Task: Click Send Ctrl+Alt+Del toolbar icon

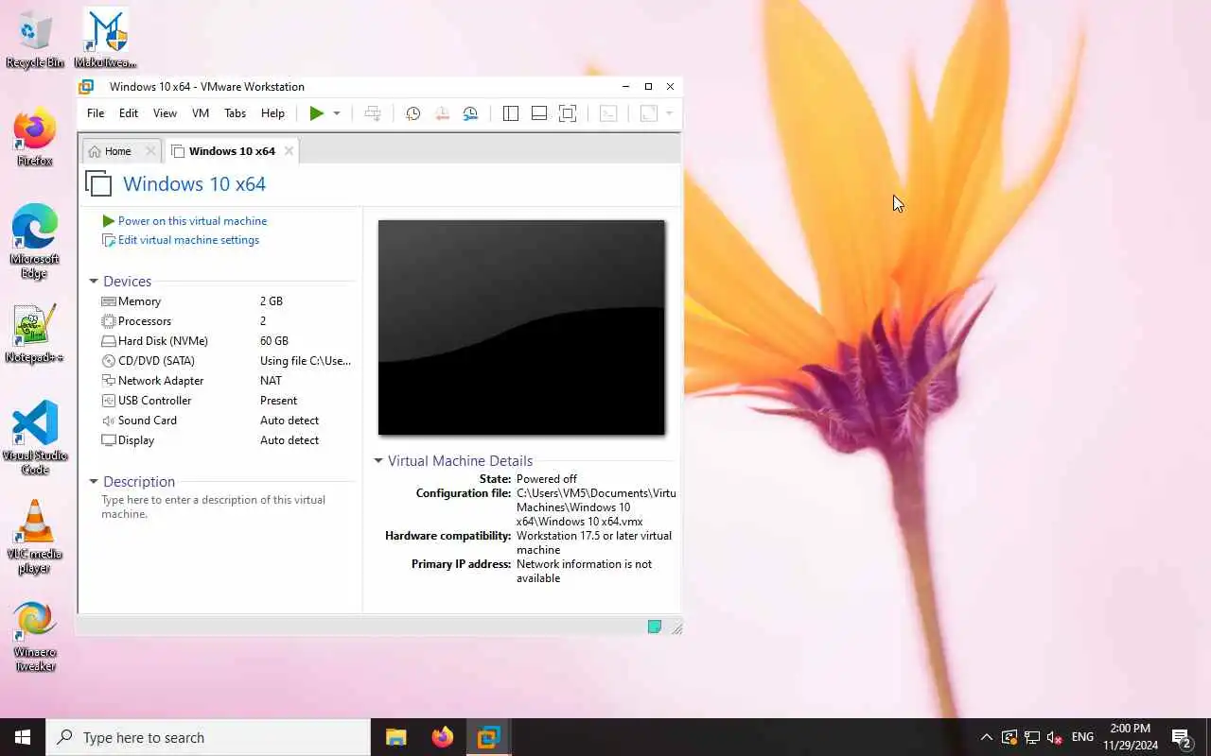Action: (373, 113)
